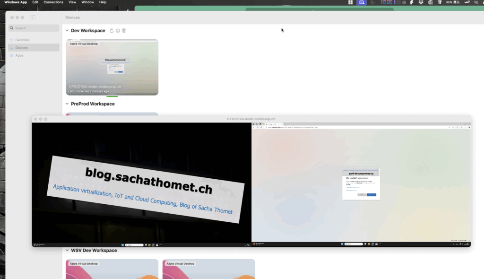Refresh the Dev Workspace
Image resolution: width=484 pixels, height=279 pixels.
(x=112, y=31)
